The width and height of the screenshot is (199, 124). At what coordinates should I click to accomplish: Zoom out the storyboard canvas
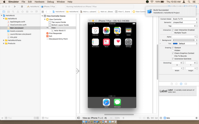point(111,118)
